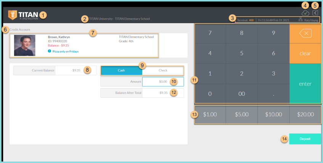Click TITAN Elementary School in student card
The width and height of the screenshot is (323, 163).
click(136, 37)
